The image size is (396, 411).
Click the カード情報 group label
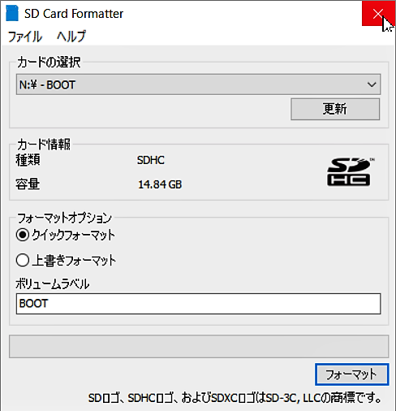click(44, 145)
